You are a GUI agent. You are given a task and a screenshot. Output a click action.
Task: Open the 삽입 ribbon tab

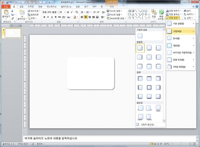pyautogui.click(x=21, y=6)
